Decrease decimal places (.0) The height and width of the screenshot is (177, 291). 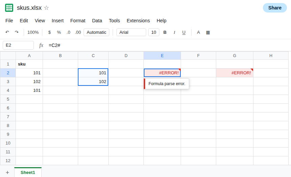(68, 32)
